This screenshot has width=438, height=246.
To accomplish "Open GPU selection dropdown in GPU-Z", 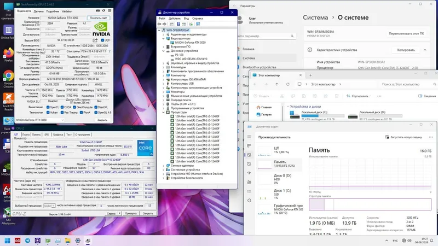I will pyautogui.click(x=40, y=120).
